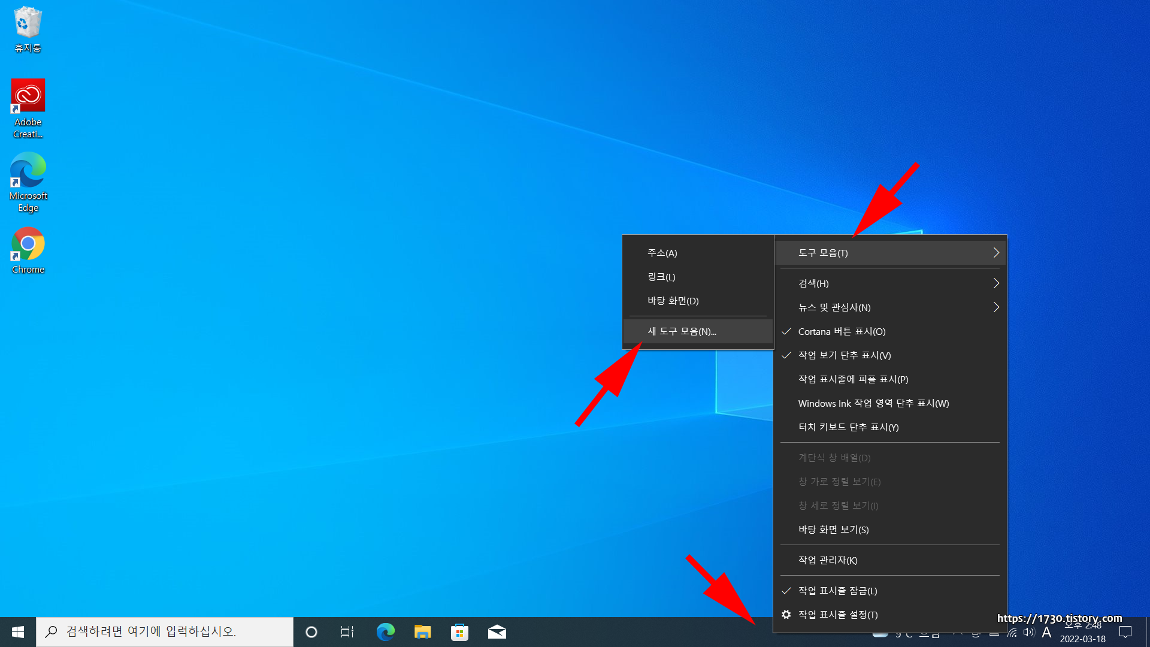
Task: Choose 작업 관리자 from context menu
Action: pyautogui.click(x=828, y=560)
